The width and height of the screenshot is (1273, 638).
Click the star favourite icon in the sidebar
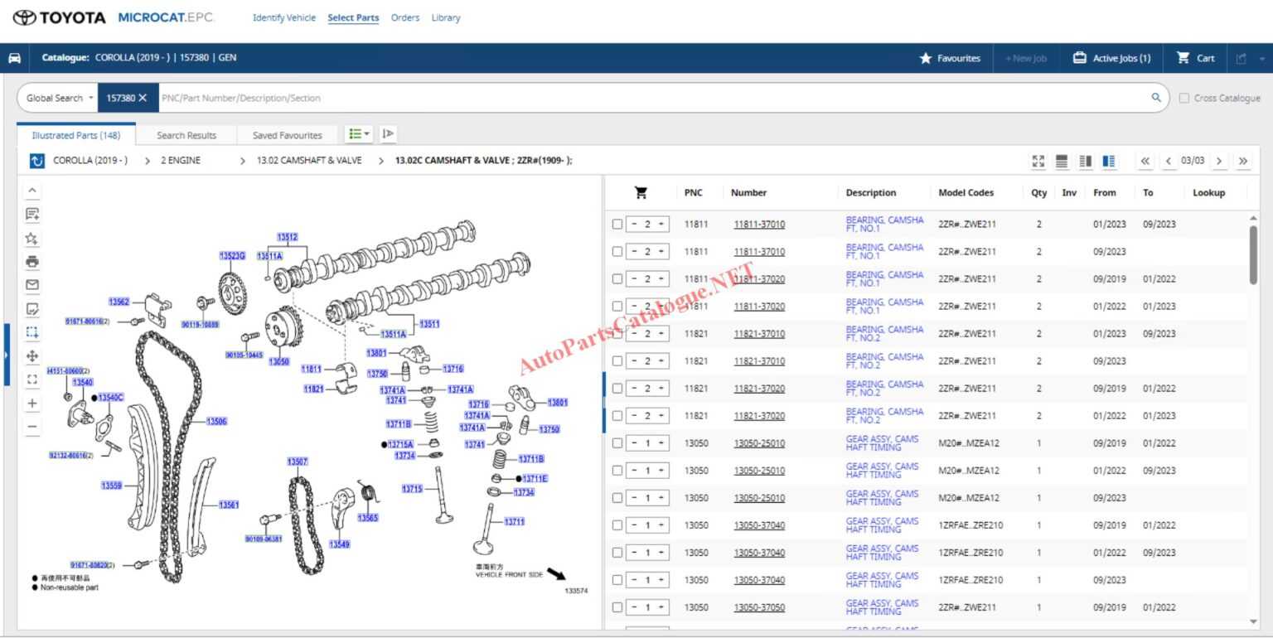pyautogui.click(x=31, y=238)
